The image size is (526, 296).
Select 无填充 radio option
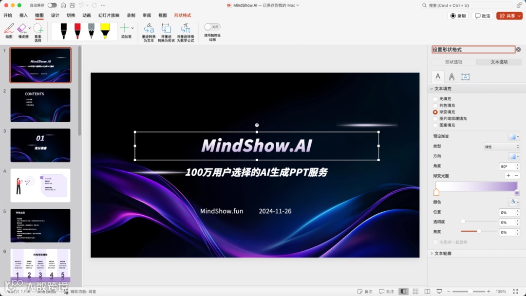pyautogui.click(x=435, y=99)
